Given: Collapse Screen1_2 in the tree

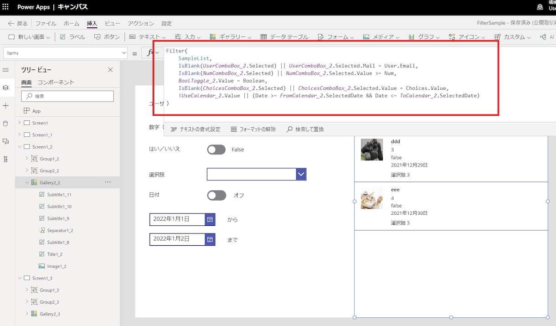Looking at the screenshot, I should click(x=19, y=147).
